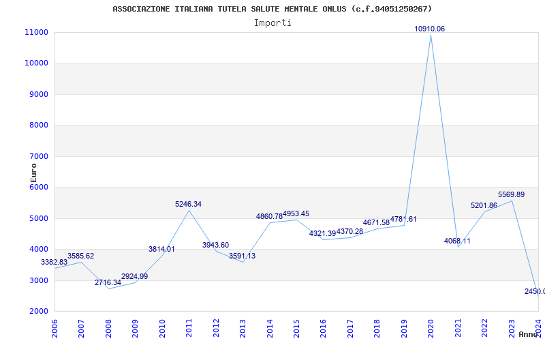Select the 2012 year axis label

click(x=216, y=328)
